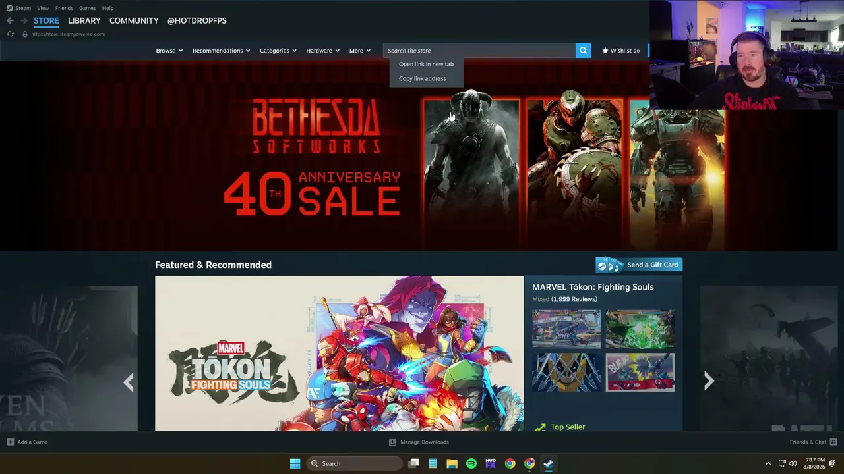Screen dimensions: 844x474
Task: Open File Explorer from the taskbar
Action: [x=452, y=463]
